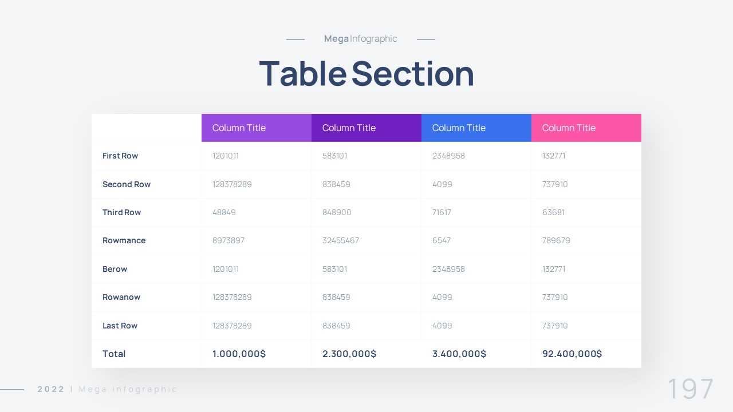Select the "Second Row" label

127,184
